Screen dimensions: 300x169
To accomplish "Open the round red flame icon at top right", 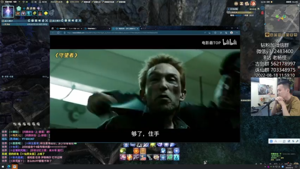I will (x=253, y=3).
